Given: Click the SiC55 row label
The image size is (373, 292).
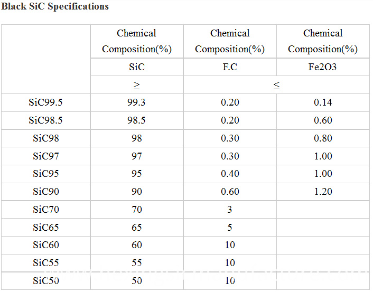Looking at the screenshot, I should click(46, 263).
